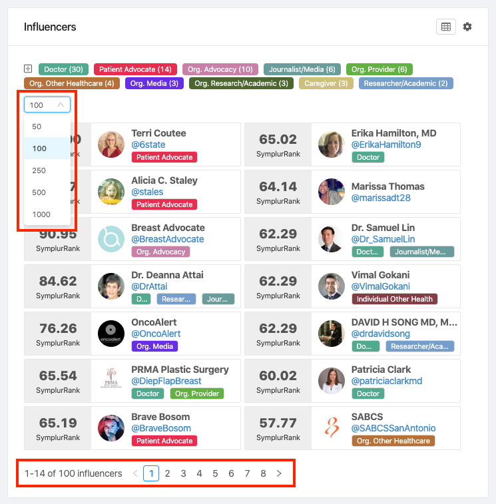
Task: Go to the next page arrow
Action: [x=279, y=473]
